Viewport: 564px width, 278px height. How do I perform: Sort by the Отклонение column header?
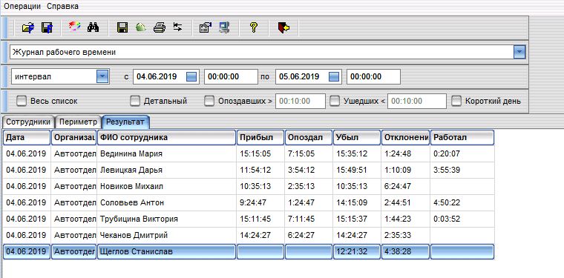pyautogui.click(x=405, y=138)
